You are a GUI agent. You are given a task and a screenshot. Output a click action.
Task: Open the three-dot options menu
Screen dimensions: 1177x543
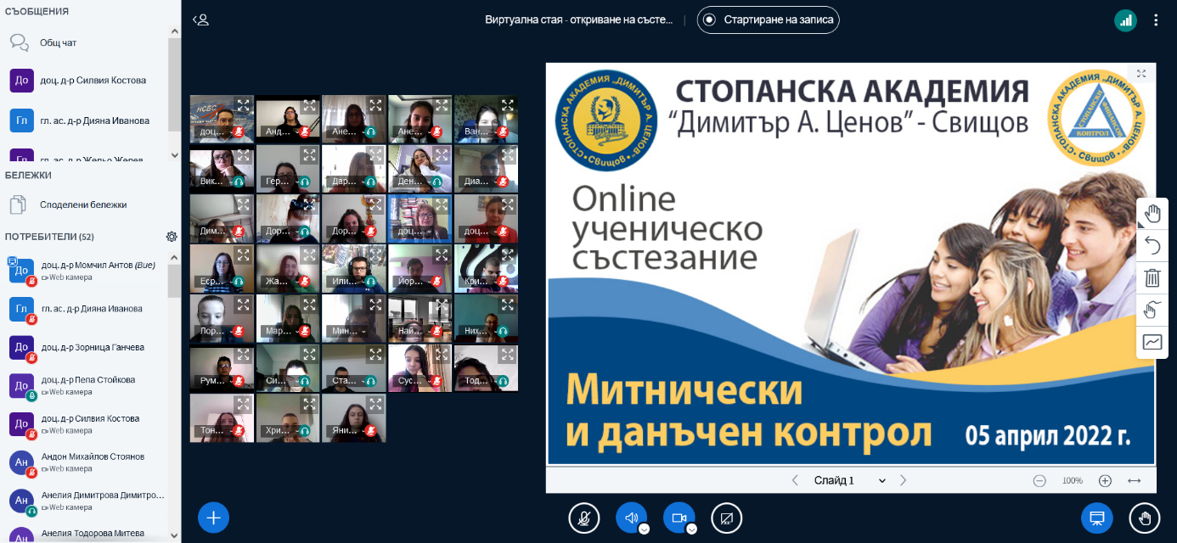click(1156, 20)
